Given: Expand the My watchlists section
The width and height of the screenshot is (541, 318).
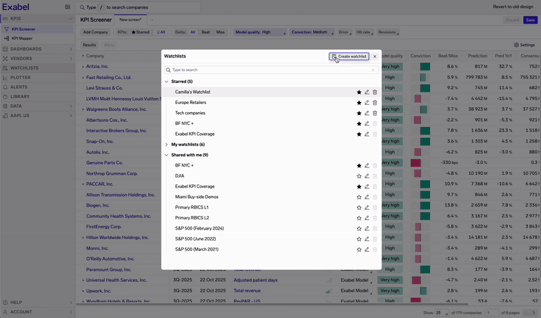Looking at the screenshot, I should pos(166,144).
